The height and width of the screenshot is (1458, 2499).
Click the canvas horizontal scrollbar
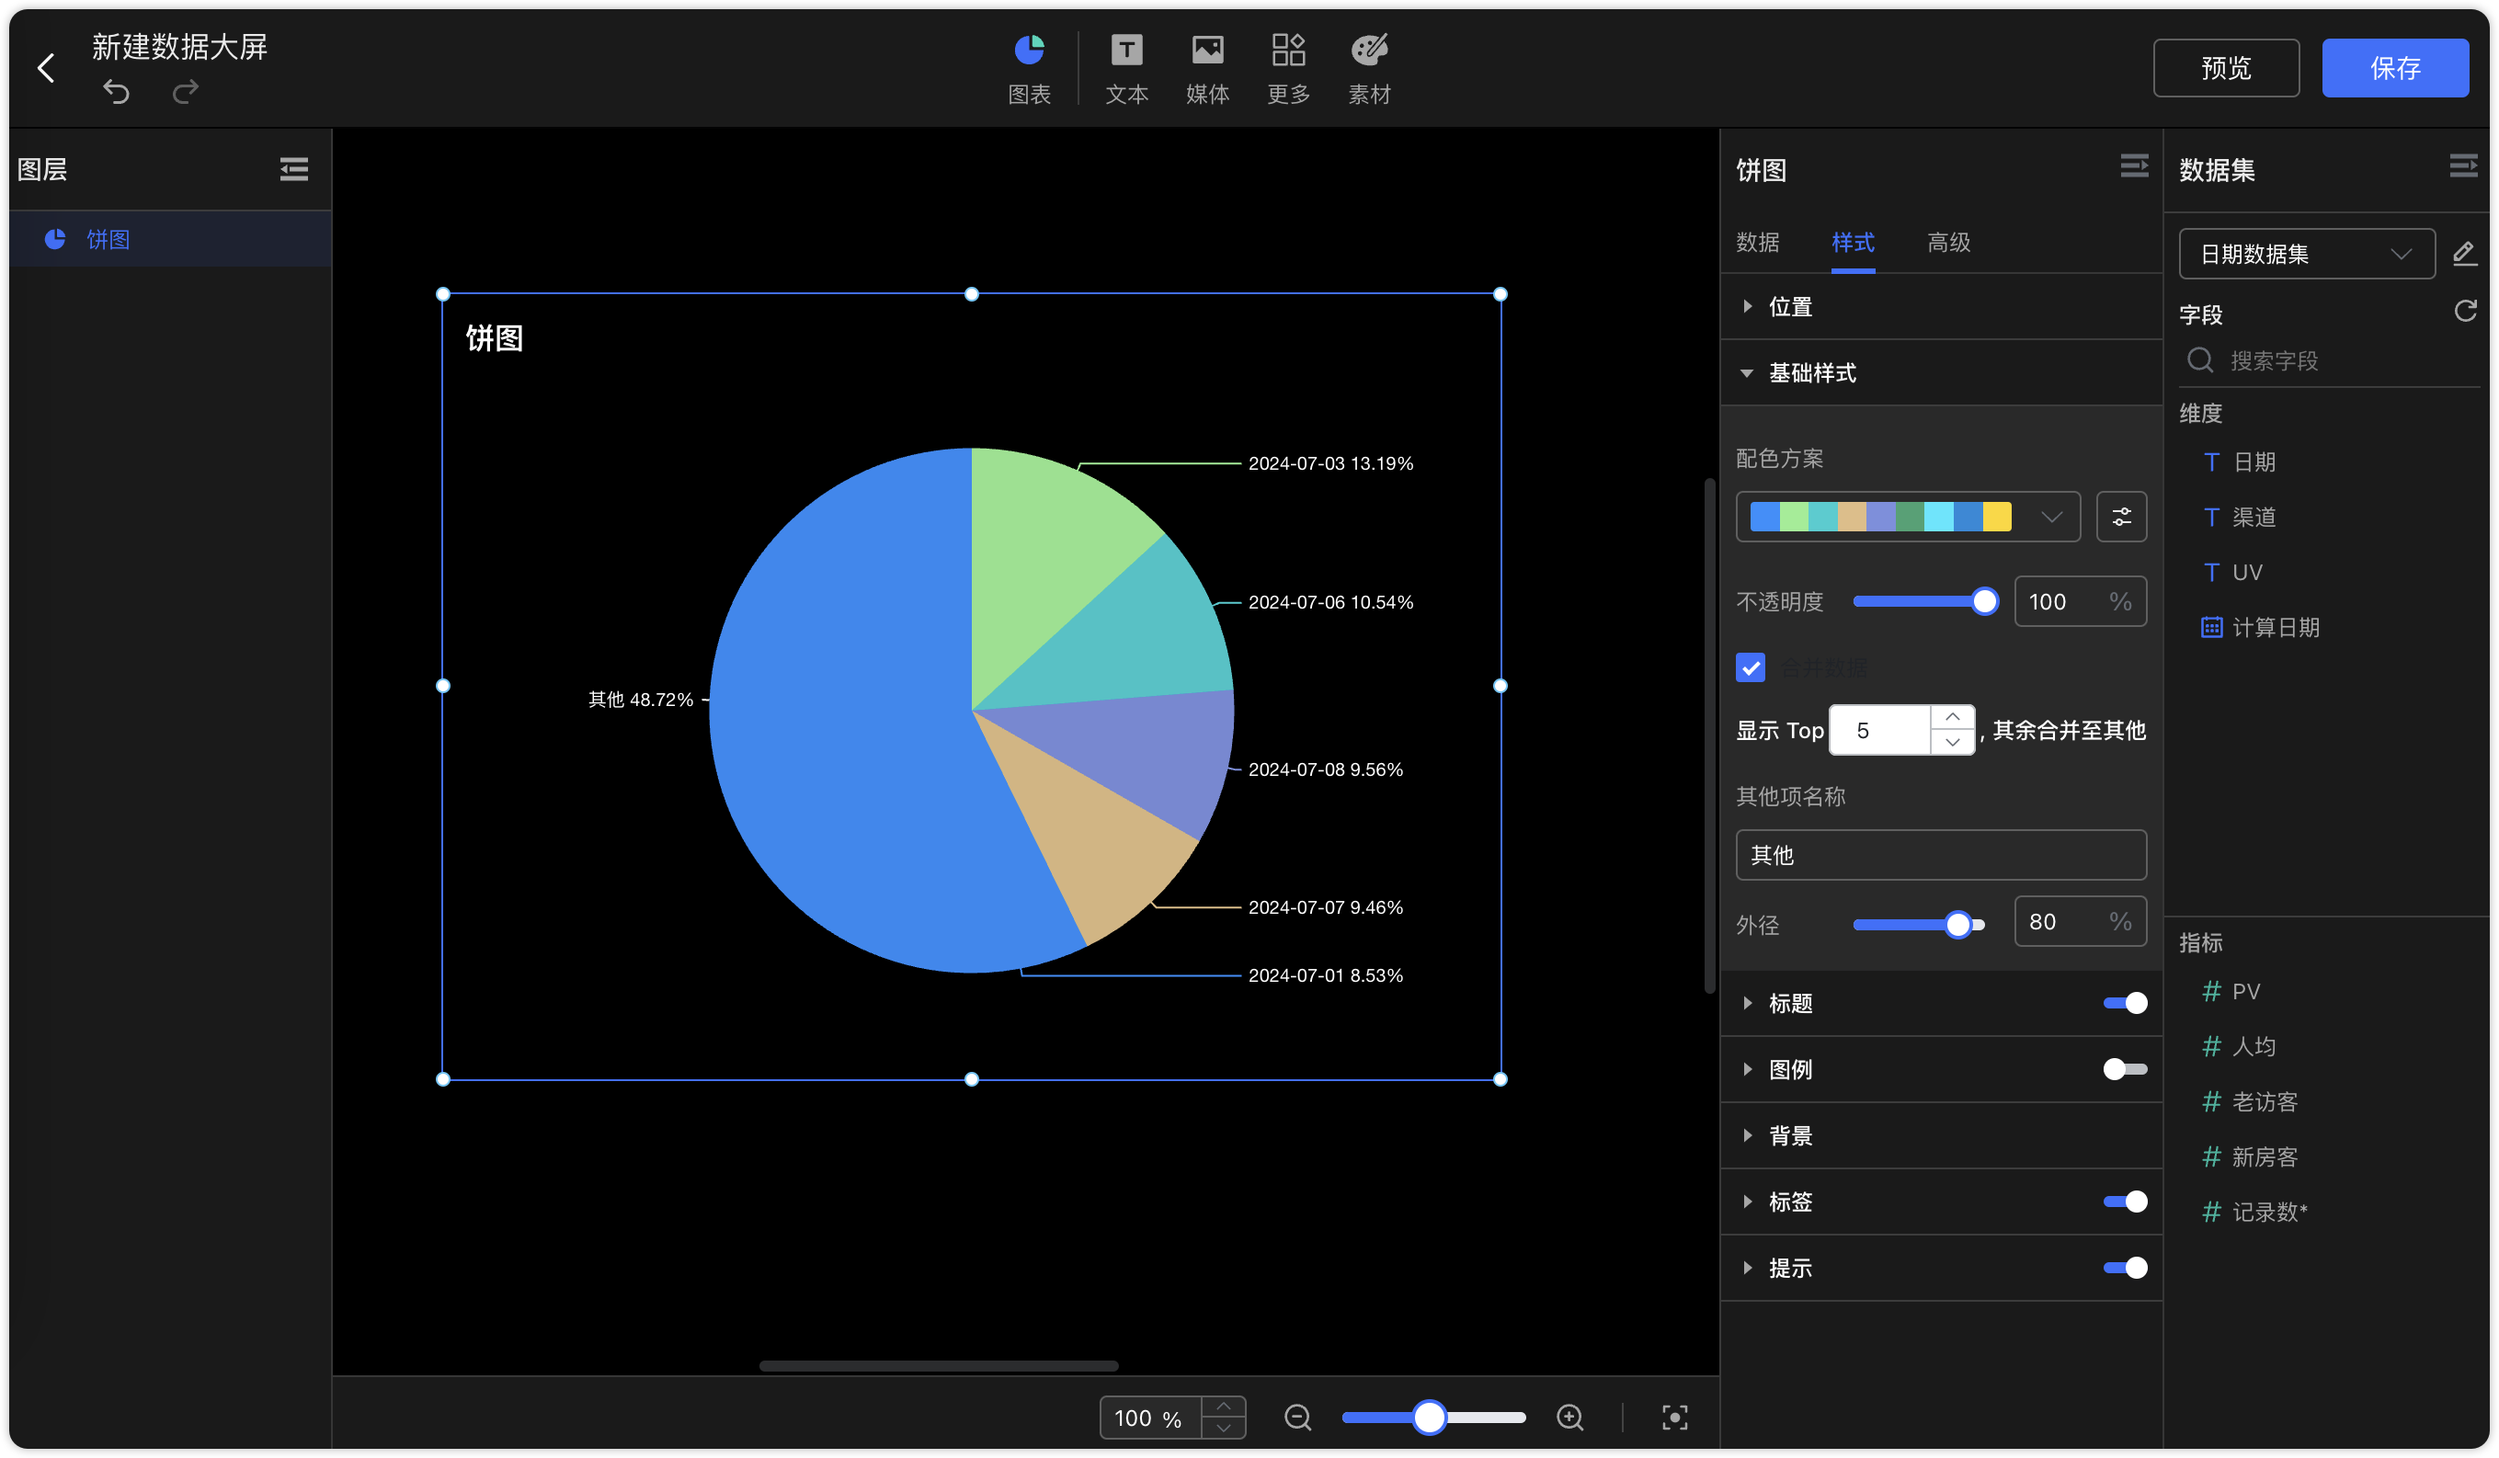(938, 1366)
